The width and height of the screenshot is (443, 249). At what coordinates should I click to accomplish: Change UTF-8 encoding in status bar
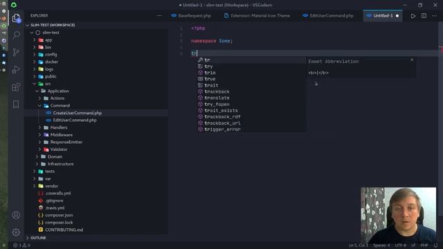[x=401, y=246]
